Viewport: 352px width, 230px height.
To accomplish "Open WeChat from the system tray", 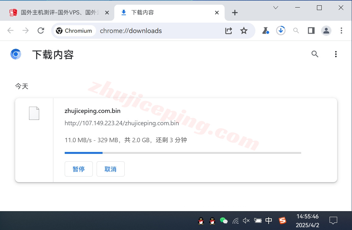I will (x=224, y=221).
